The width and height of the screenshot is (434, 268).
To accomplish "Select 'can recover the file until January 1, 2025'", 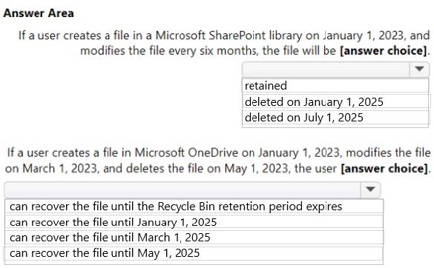I will pyautogui.click(x=194, y=222).
